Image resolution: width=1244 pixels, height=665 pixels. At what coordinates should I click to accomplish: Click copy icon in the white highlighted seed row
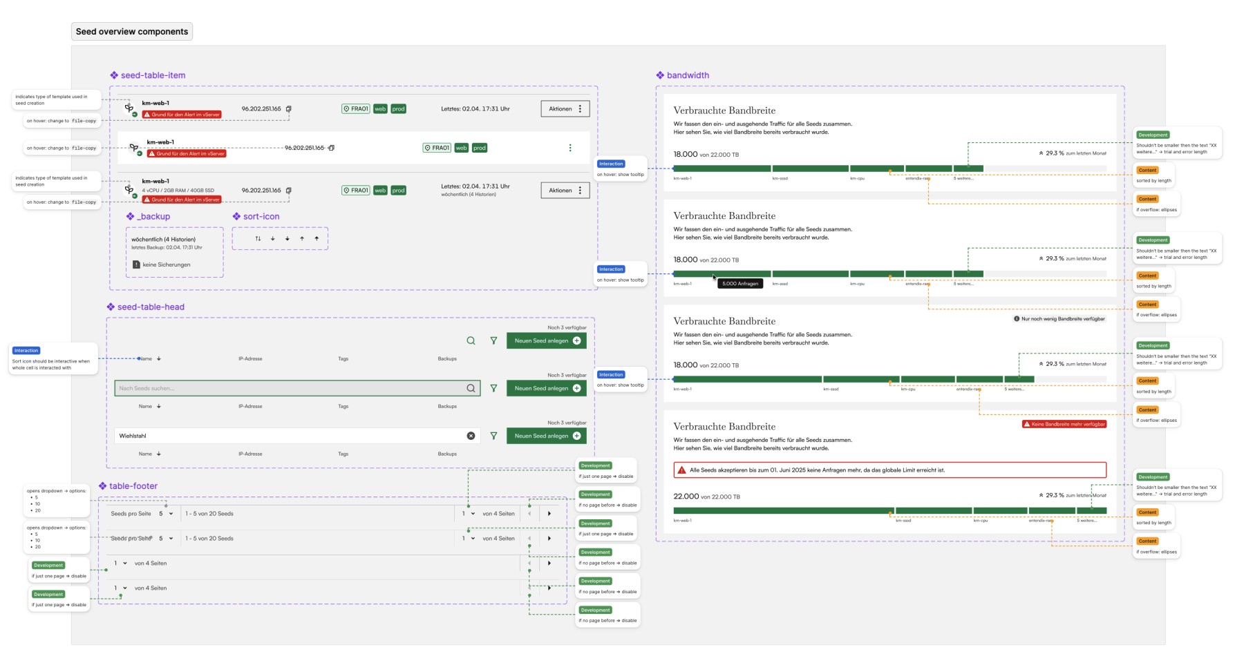pyautogui.click(x=332, y=148)
